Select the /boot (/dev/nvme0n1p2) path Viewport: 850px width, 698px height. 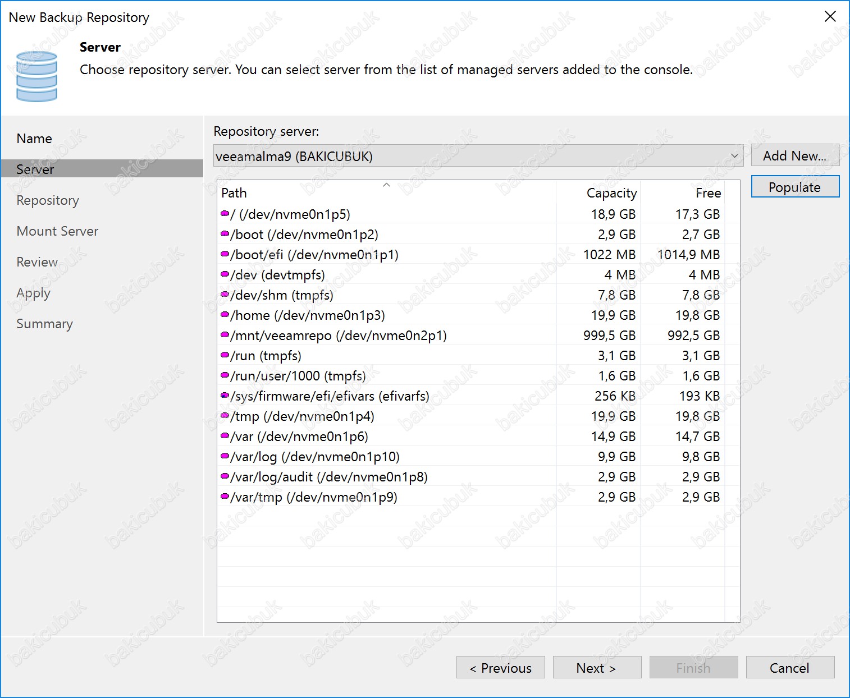pyautogui.click(x=304, y=235)
